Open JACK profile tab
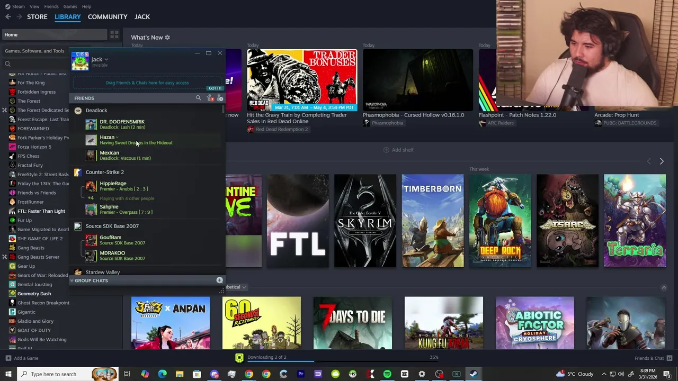The width and height of the screenshot is (678, 381). [x=142, y=17]
